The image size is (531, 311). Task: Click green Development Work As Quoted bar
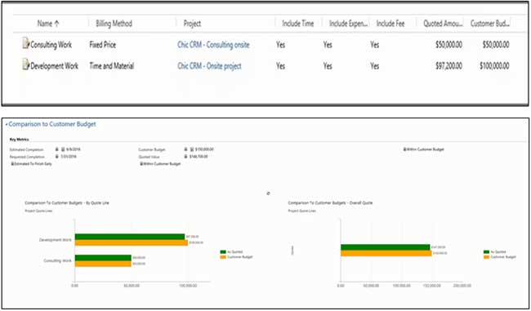pyautogui.click(x=130, y=237)
